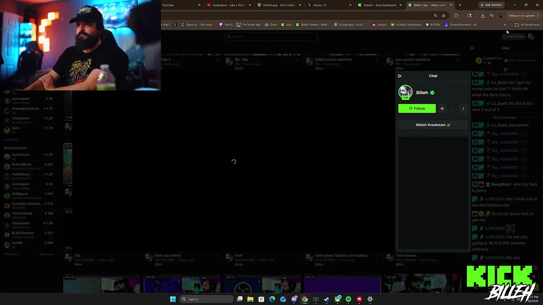Open the All Bookmarks folder
Image resolution: width=543 pixels, height=305 pixels.
tap(527, 25)
